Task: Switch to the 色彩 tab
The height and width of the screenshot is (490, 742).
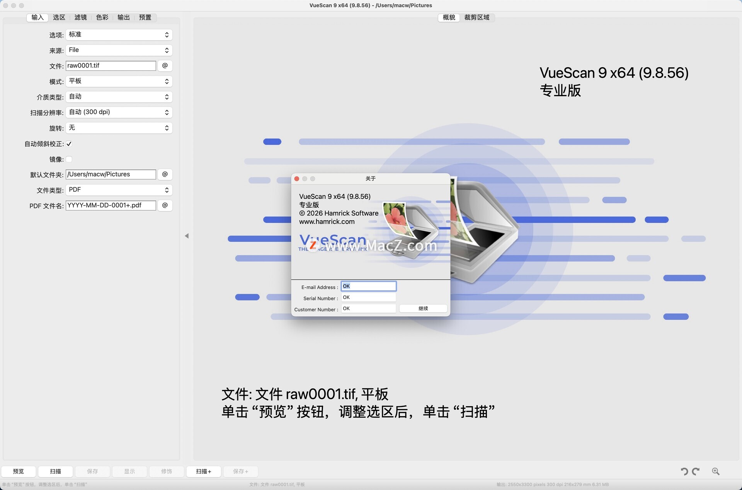Action: [x=102, y=17]
